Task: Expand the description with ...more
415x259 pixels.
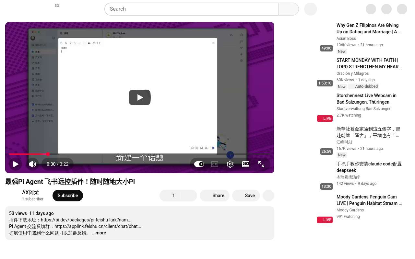Action: (99, 233)
